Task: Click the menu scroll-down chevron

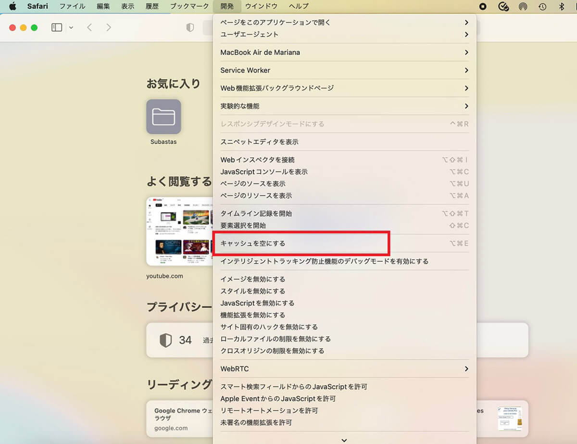Action: (x=344, y=440)
